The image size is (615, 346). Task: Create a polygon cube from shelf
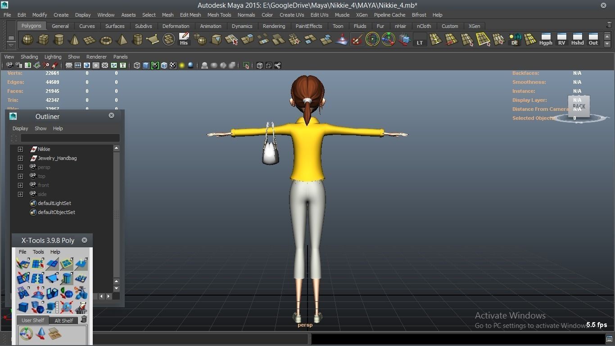click(x=43, y=40)
